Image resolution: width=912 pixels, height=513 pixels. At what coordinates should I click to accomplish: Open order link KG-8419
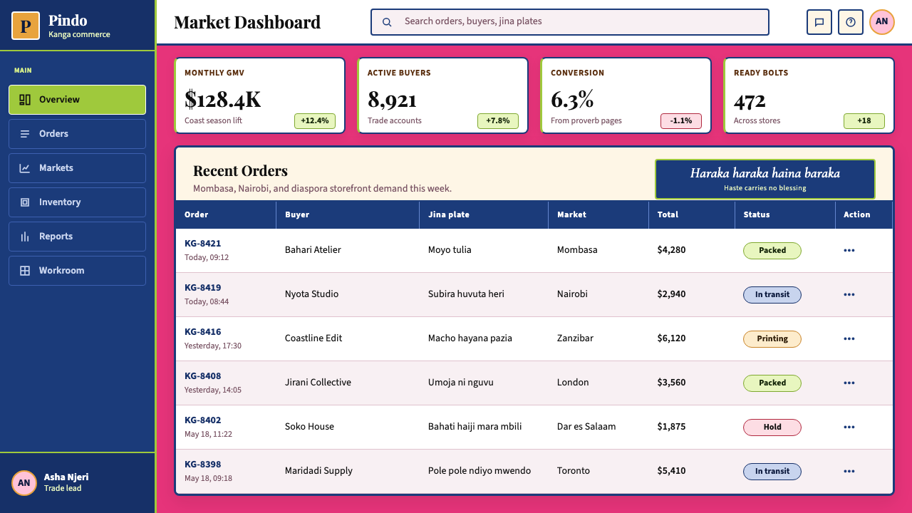point(203,288)
